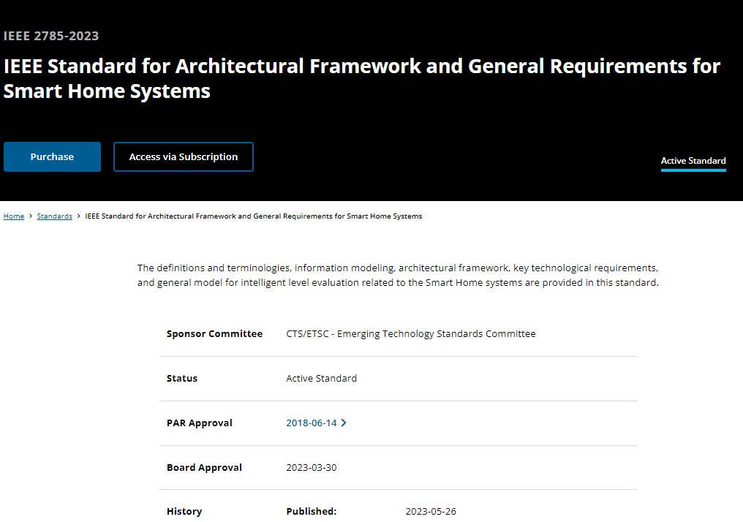This screenshot has height=522, width=743.
Task: Click the PAR Approval row label
Action: [200, 423]
